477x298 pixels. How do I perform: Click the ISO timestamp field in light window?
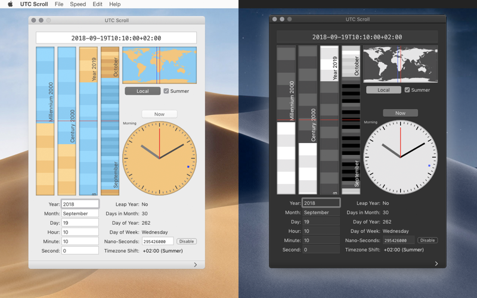coord(116,38)
